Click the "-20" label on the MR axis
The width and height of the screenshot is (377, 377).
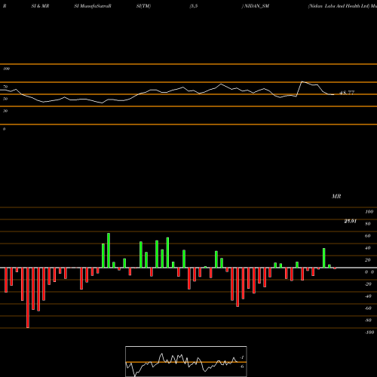pos(368,284)
